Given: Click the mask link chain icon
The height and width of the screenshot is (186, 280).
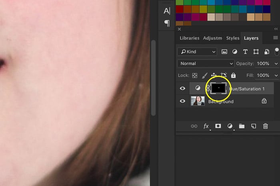Looking at the screenshot, I should (x=208, y=88).
